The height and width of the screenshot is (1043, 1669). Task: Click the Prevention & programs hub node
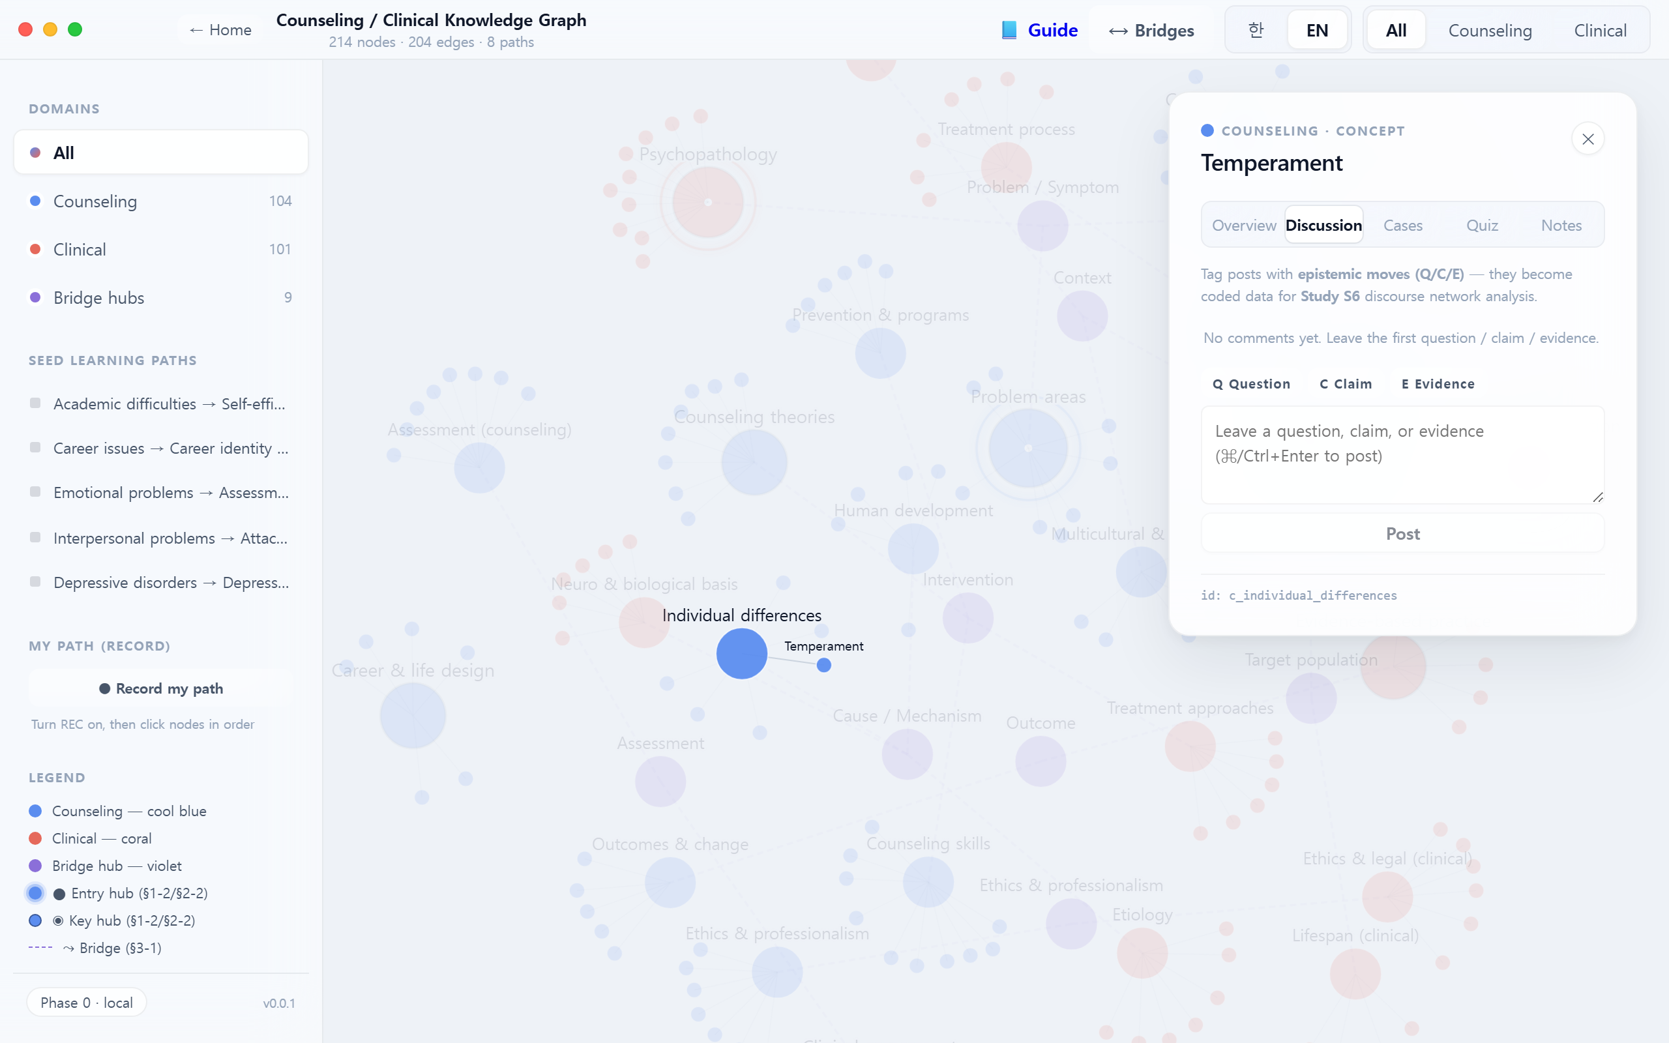880,353
